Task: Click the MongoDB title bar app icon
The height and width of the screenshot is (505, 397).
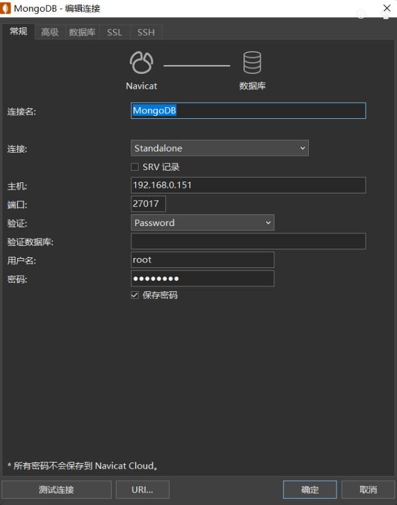Action: (x=6, y=9)
